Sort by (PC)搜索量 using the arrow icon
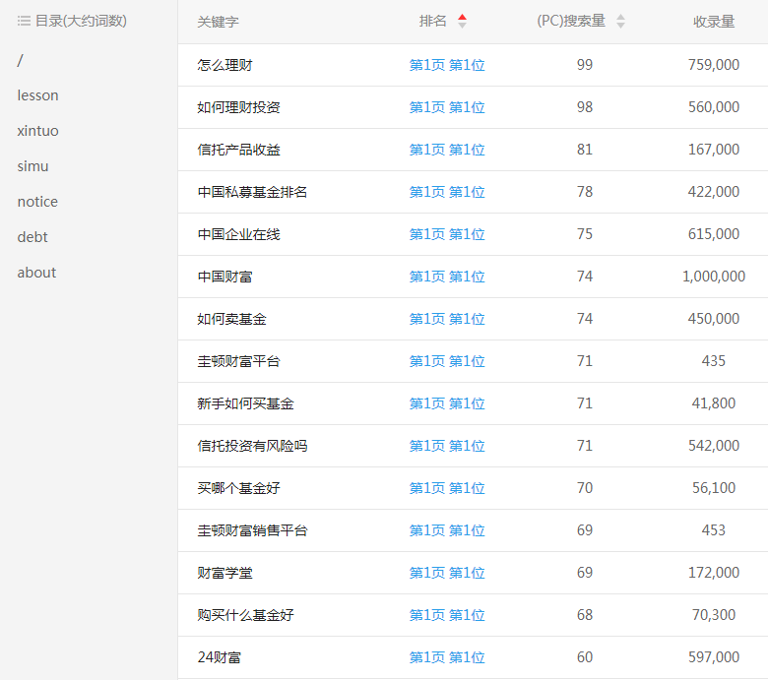This screenshot has width=768, height=680. point(620,21)
